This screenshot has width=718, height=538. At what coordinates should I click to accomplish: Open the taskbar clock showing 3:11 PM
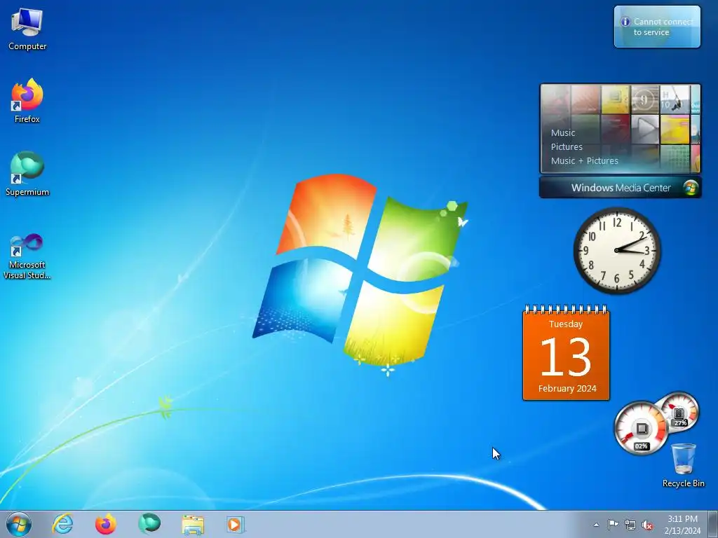pyautogui.click(x=682, y=519)
